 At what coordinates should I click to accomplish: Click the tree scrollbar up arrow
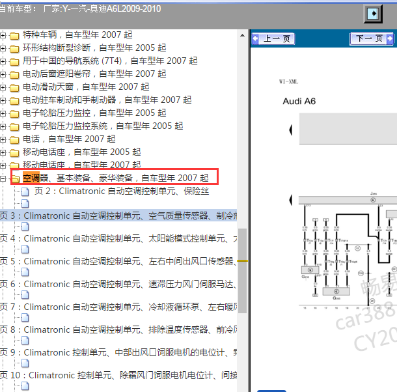(242, 35)
